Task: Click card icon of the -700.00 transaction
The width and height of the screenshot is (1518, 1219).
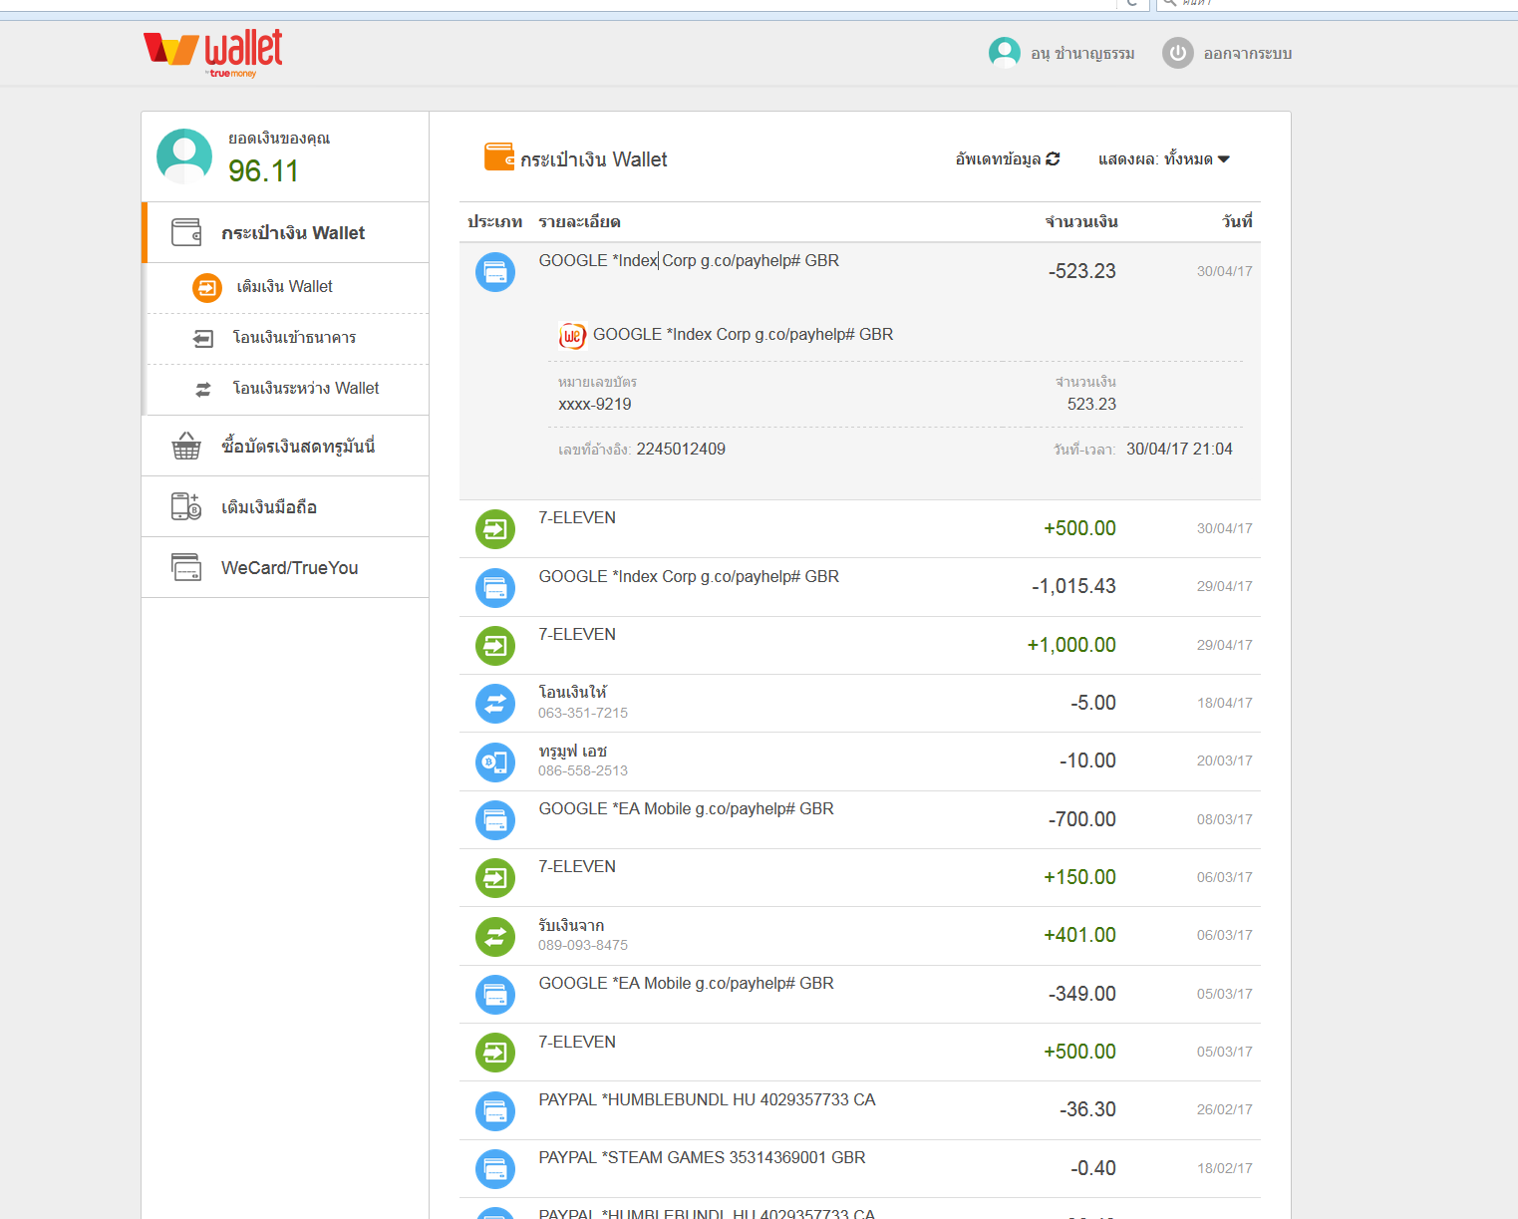Action: coord(495,820)
